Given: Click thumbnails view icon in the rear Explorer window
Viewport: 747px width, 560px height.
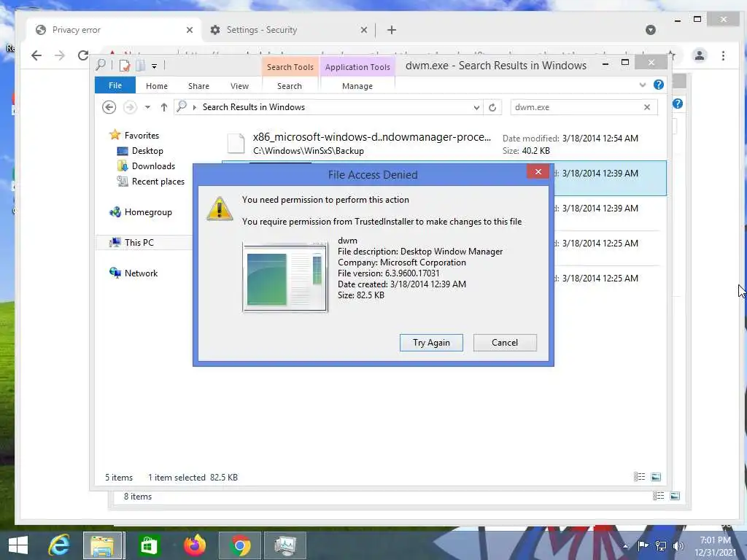Looking at the screenshot, I should pos(675,496).
